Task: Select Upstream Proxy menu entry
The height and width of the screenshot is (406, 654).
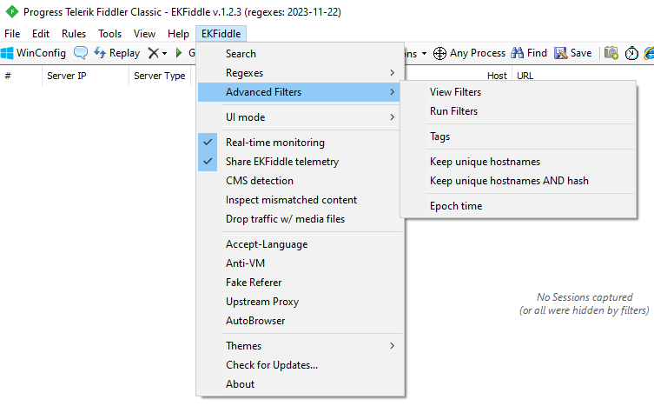Action: coord(299,302)
